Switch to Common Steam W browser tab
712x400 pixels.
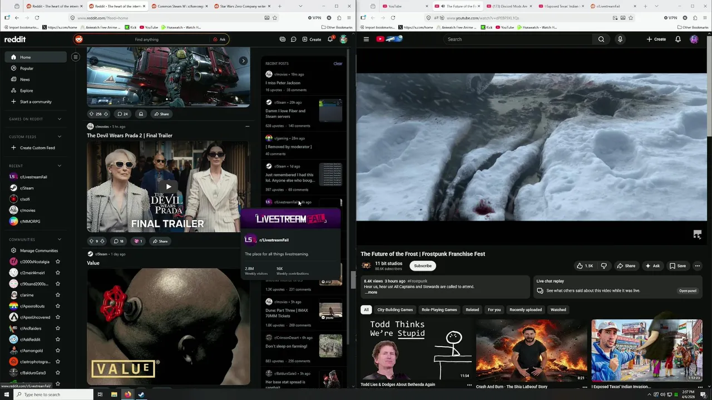click(x=180, y=6)
